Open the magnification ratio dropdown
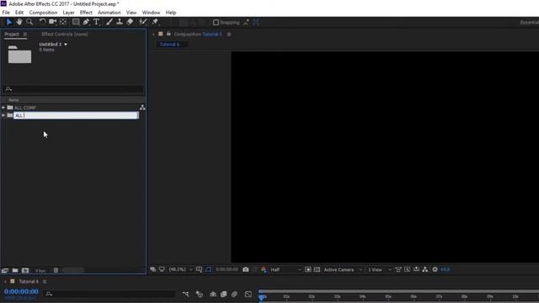Image resolution: width=539 pixels, height=303 pixels. point(180,269)
